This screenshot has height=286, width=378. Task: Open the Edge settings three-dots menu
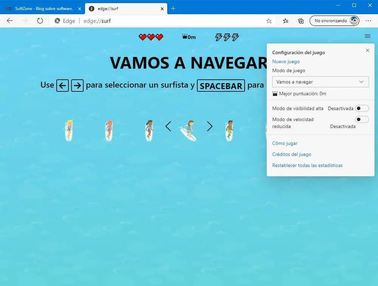(x=368, y=21)
